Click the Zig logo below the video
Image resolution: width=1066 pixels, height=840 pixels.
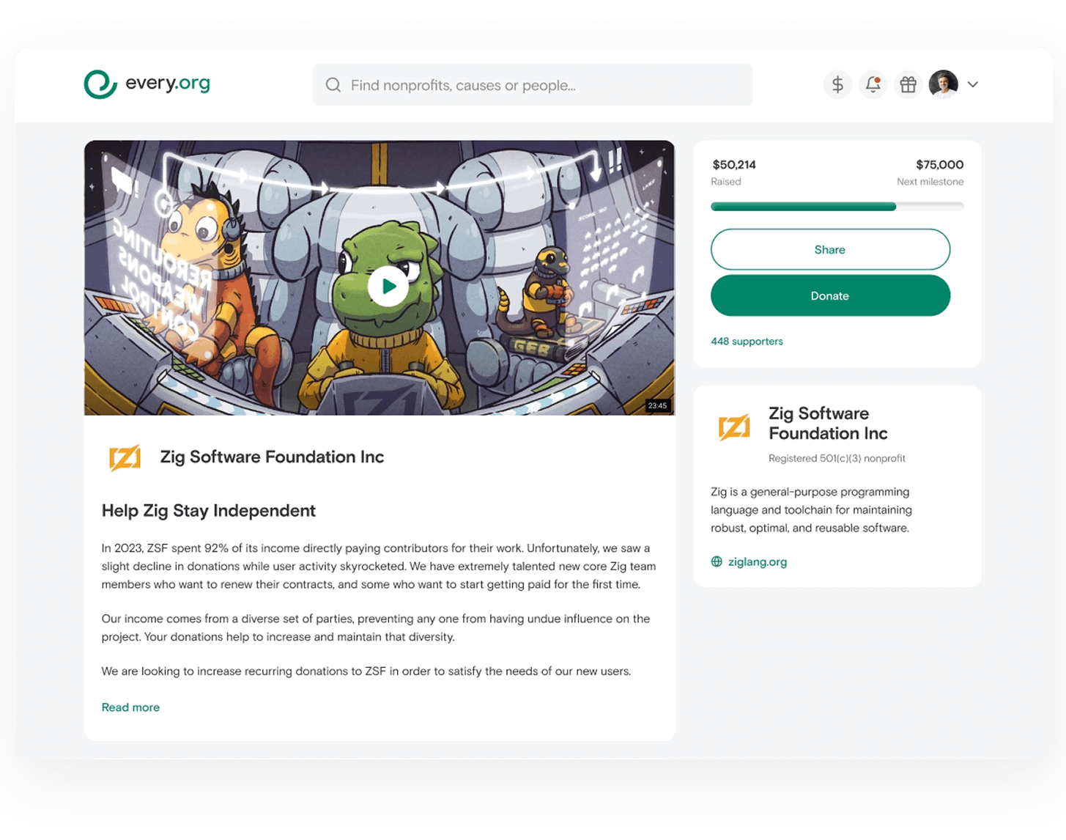pos(125,457)
